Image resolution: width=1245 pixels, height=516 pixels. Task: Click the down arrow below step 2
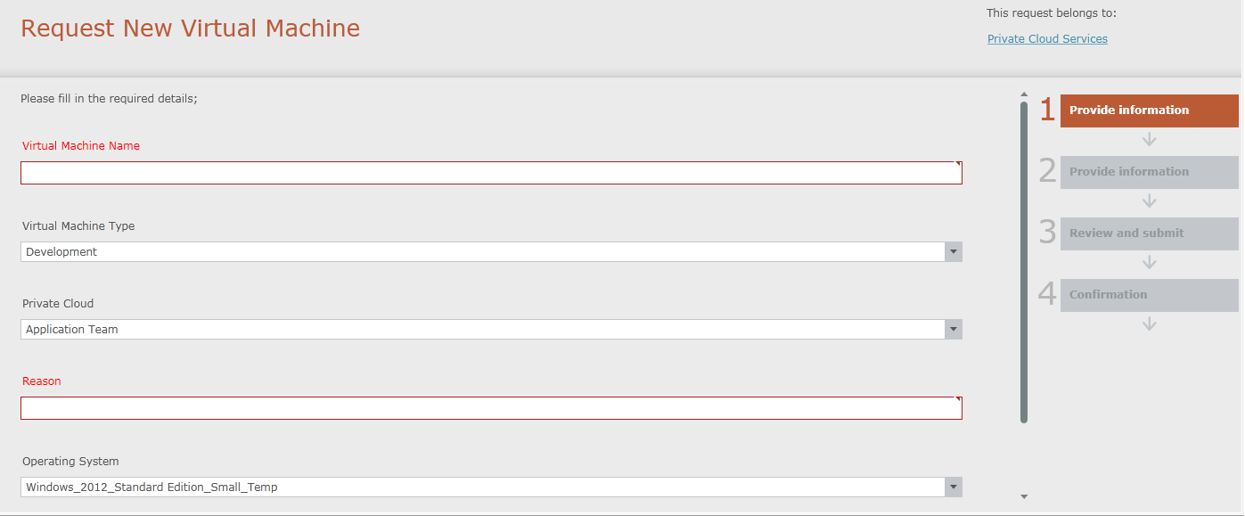coord(1150,201)
